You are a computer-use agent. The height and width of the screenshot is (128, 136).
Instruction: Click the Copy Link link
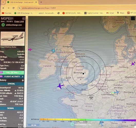coord(19,22)
